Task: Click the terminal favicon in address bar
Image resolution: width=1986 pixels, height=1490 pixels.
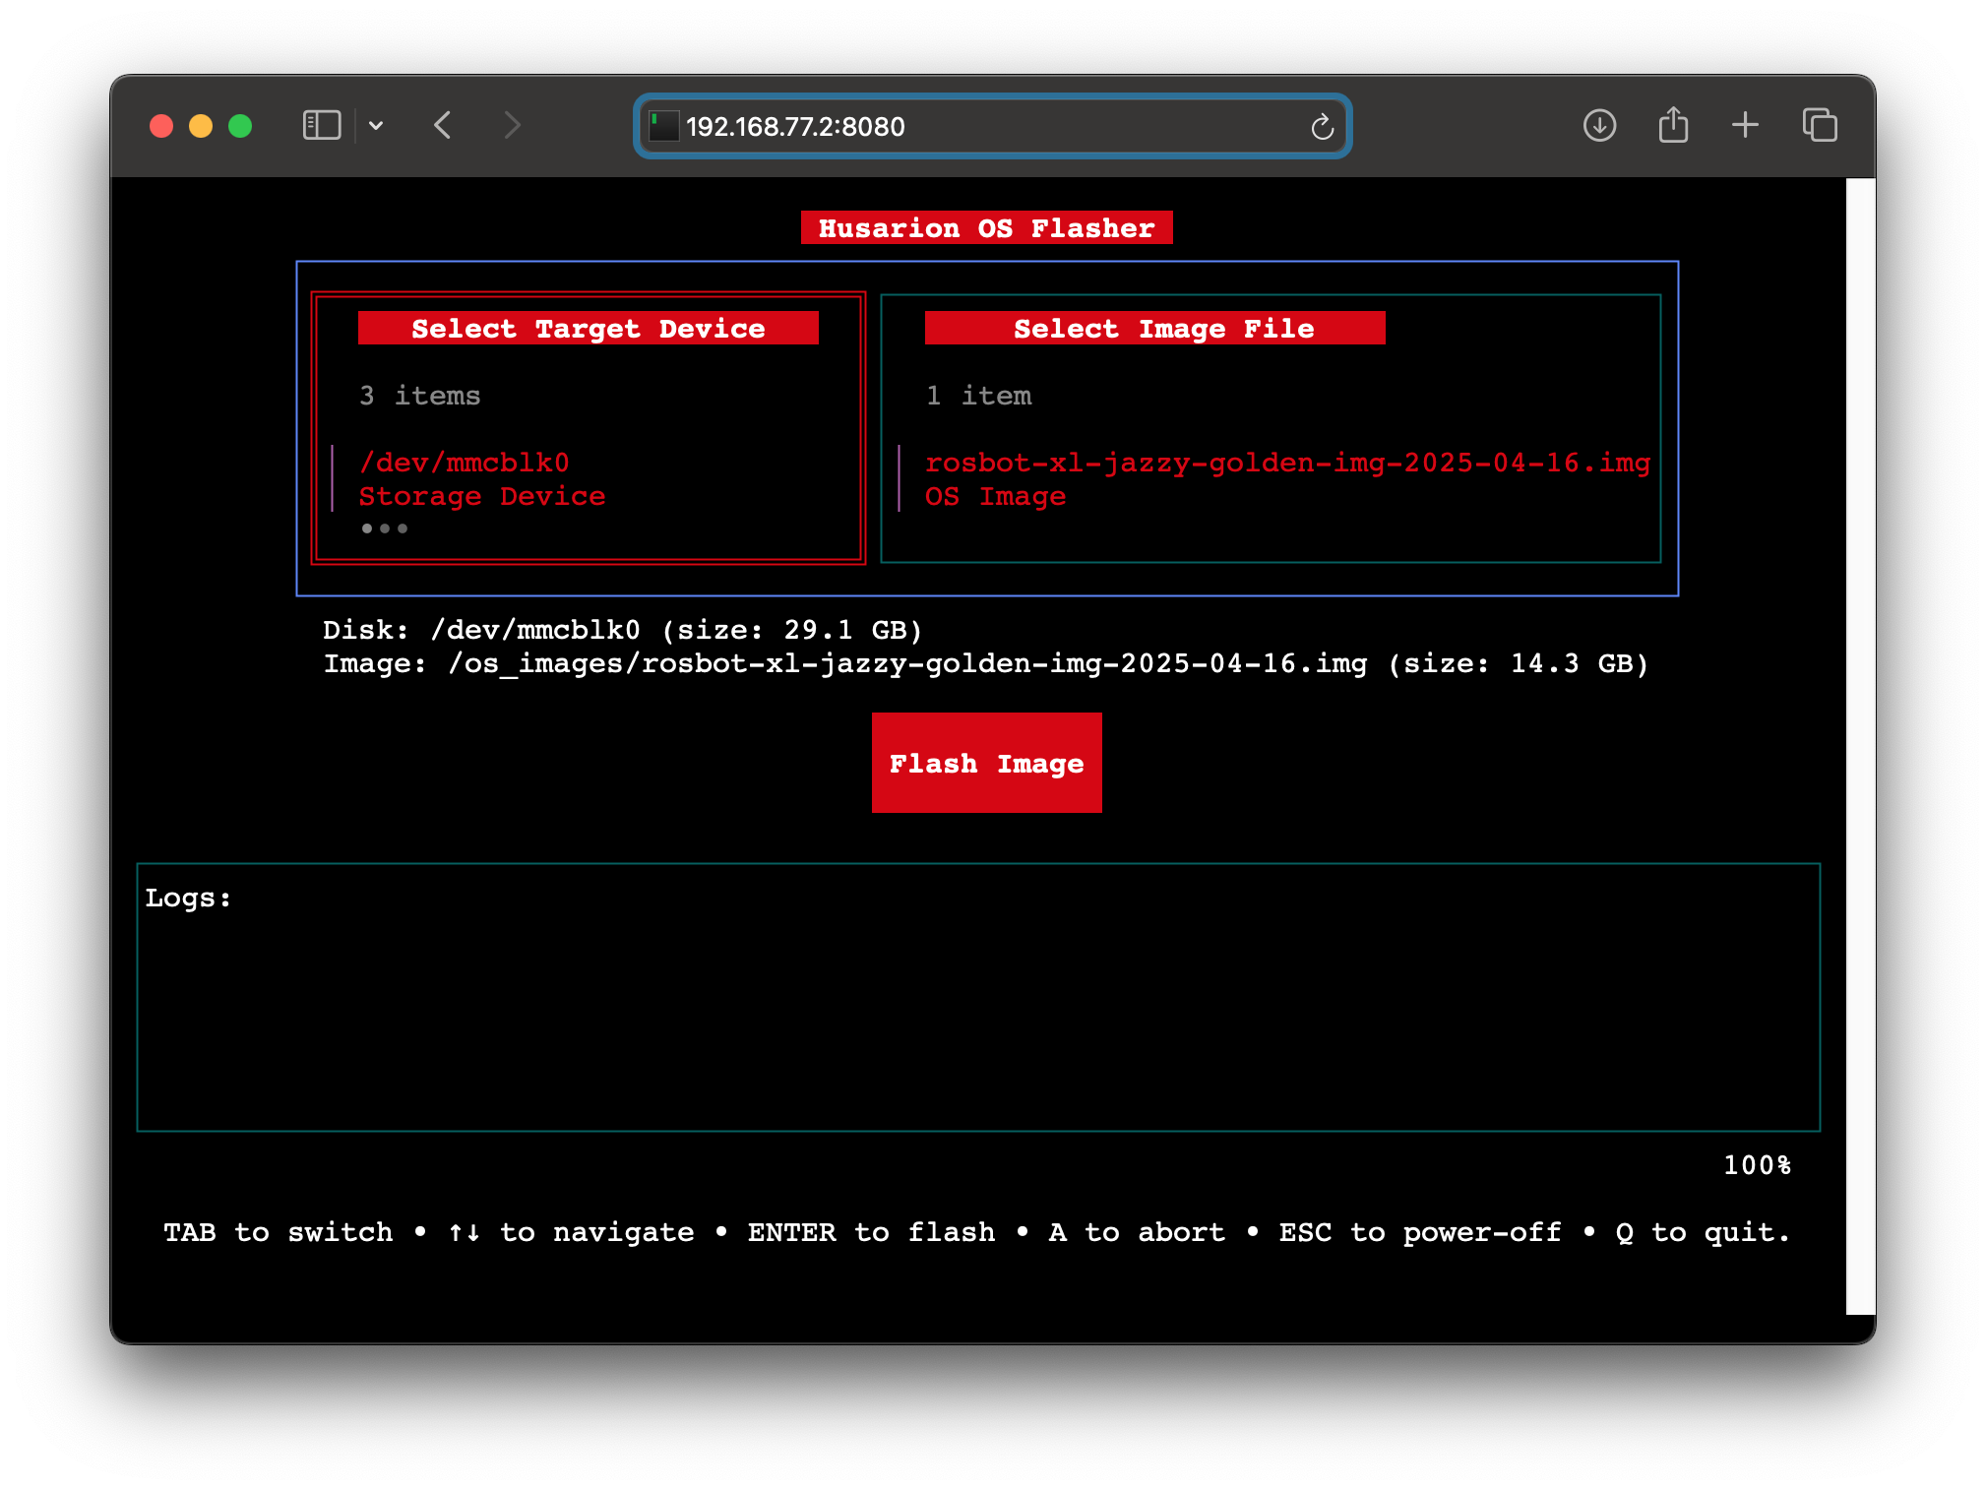Action: (x=663, y=126)
